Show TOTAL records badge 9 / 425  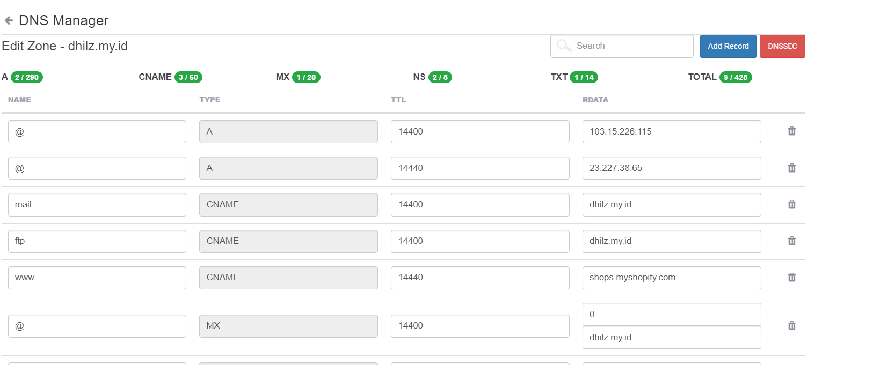pos(736,77)
